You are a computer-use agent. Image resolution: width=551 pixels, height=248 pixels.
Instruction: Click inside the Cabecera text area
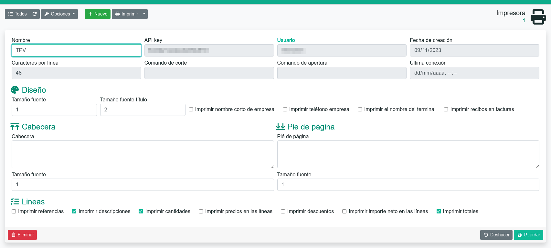pyautogui.click(x=143, y=154)
